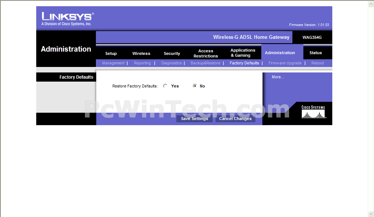Open the Applications & Gaming tab
The height and width of the screenshot is (217, 374).
pyautogui.click(x=243, y=53)
